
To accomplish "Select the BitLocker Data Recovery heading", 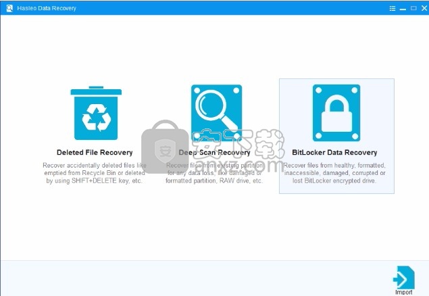I will coord(334,152).
